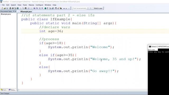Click the find next down arrow
The width and height of the screenshot is (169, 95).
[88, 8]
